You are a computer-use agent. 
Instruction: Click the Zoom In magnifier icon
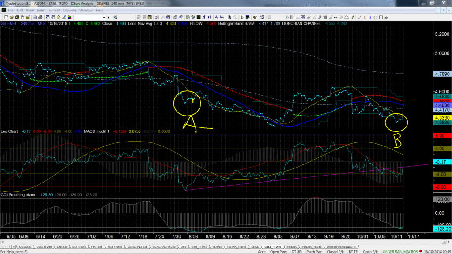pyautogui.click(x=230, y=18)
